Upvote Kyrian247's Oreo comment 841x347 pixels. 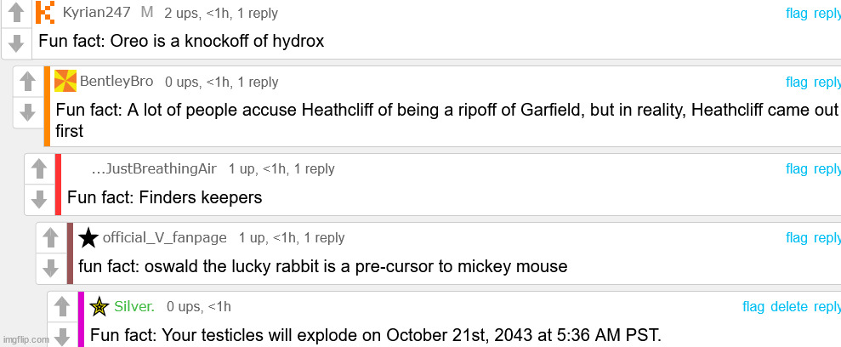pos(15,13)
